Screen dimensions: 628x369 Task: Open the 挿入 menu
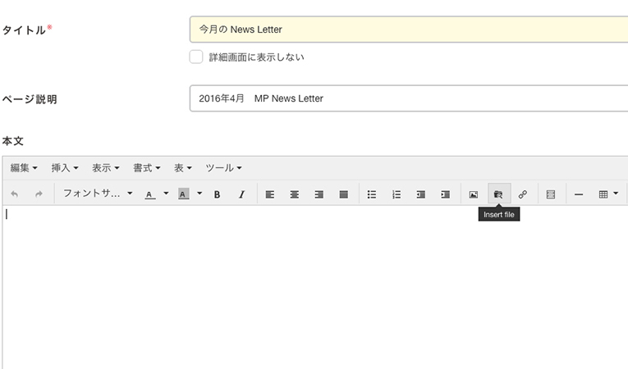click(65, 168)
